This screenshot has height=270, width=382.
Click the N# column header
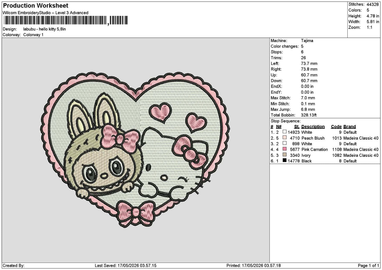[279, 127]
